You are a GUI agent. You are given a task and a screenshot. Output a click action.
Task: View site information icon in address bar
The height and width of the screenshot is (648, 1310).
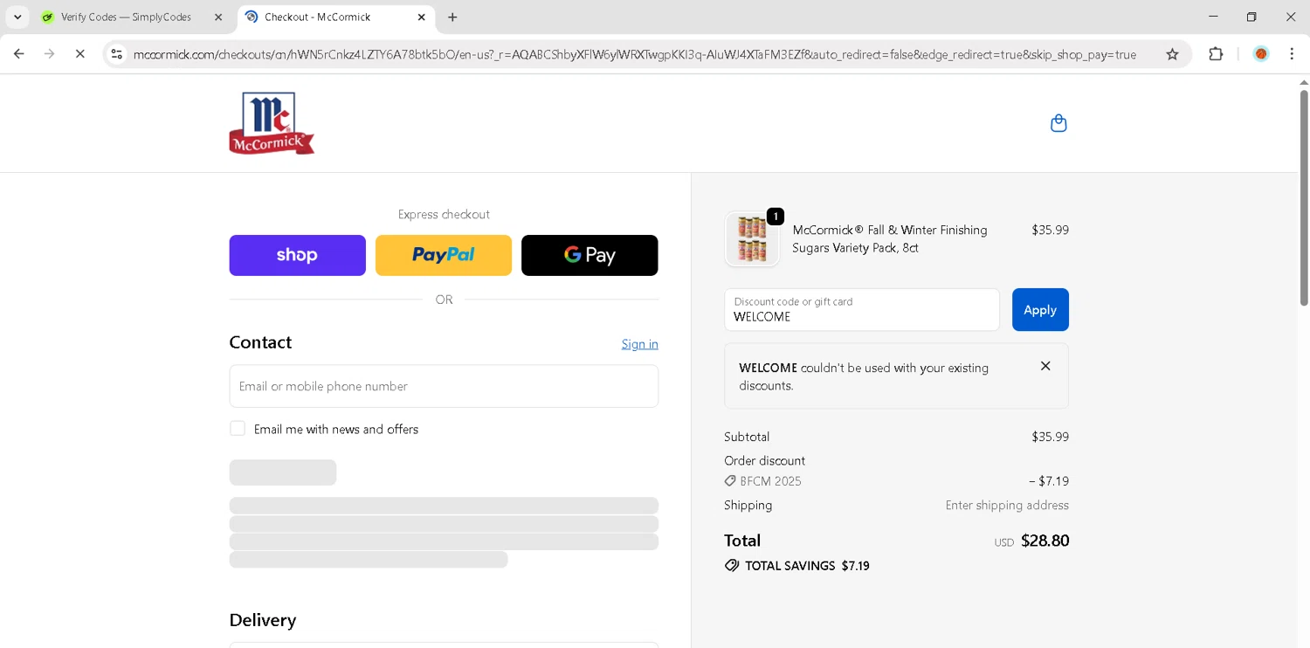116,54
